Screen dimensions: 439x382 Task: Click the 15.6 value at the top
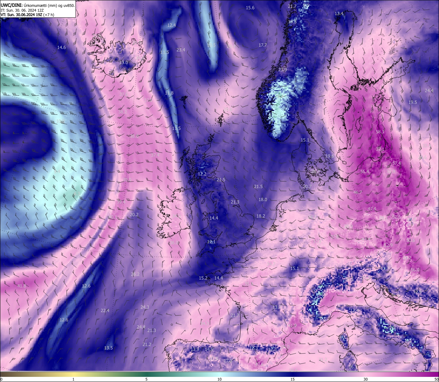tap(250, 8)
